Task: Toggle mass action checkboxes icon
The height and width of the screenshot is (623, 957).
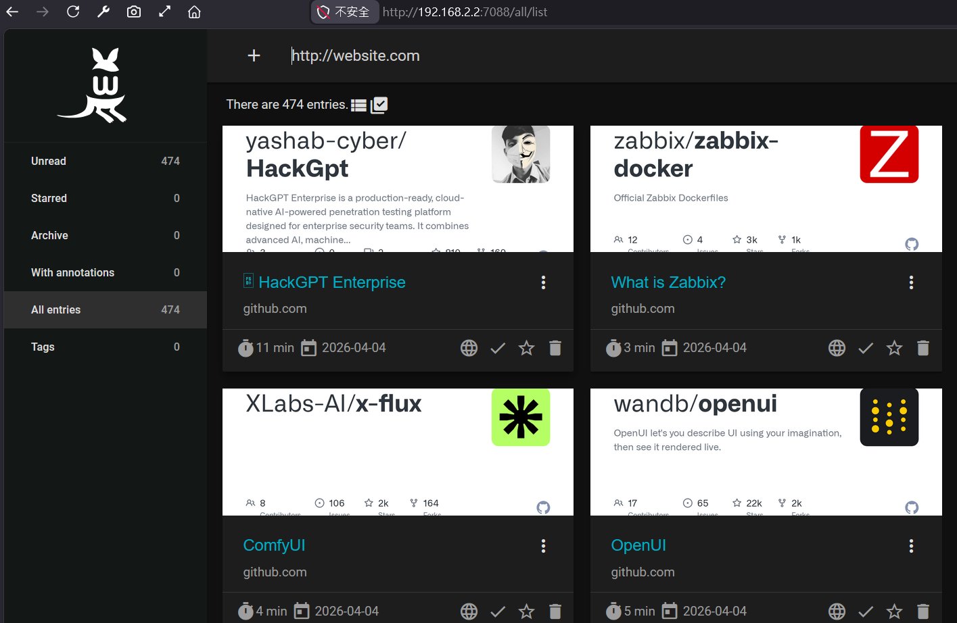Action: point(379,105)
